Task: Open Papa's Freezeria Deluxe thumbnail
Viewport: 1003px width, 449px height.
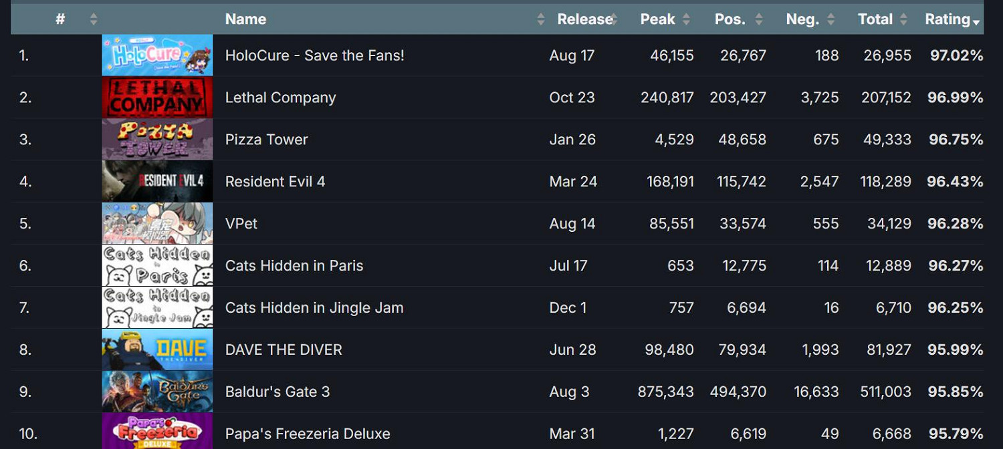Action: 157,432
